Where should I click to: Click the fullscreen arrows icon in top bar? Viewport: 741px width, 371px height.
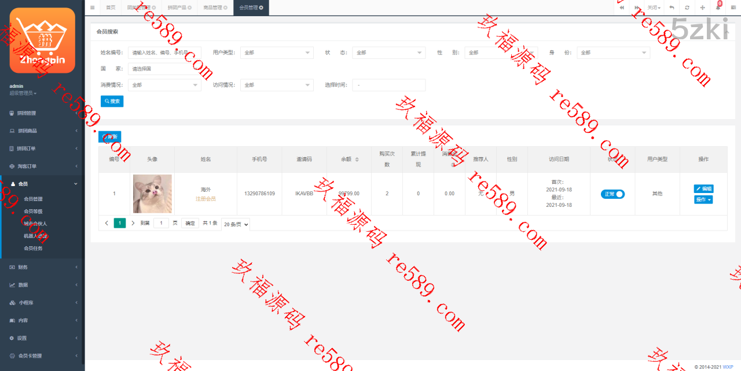702,8
